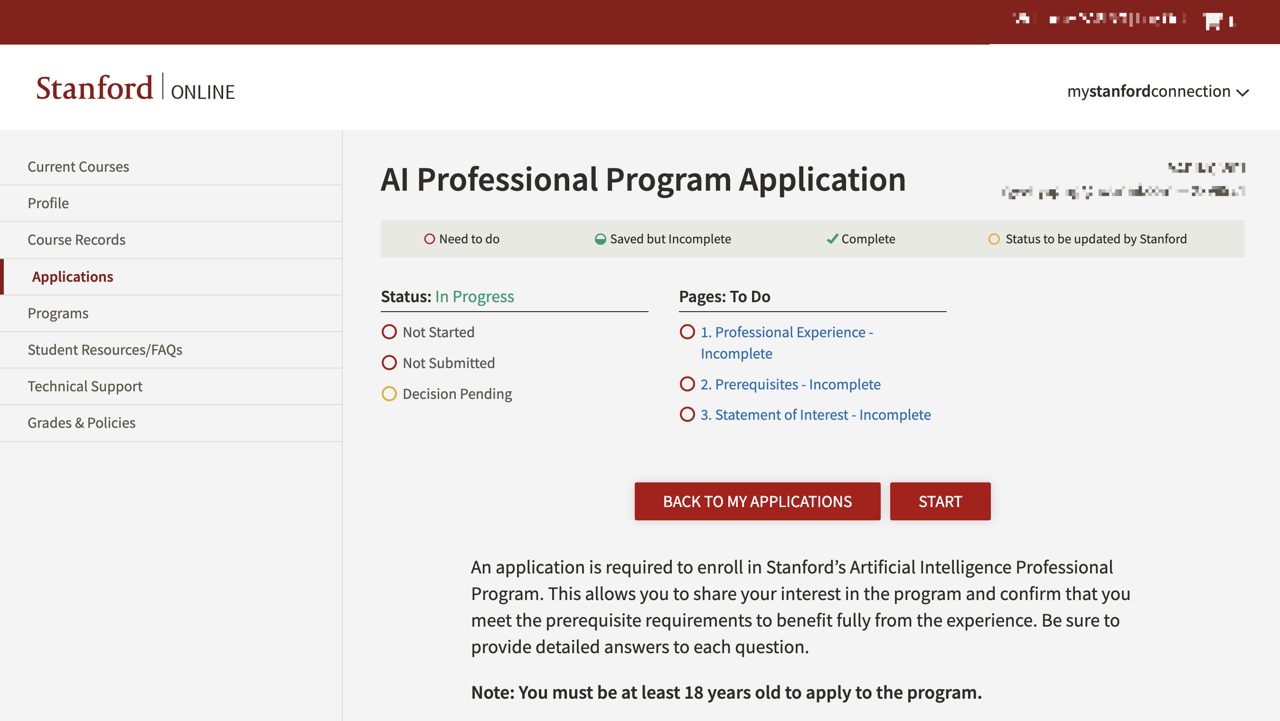This screenshot has width=1280, height=721.
Task: Open Student Resources/FAQs
Action: point(105,350)
